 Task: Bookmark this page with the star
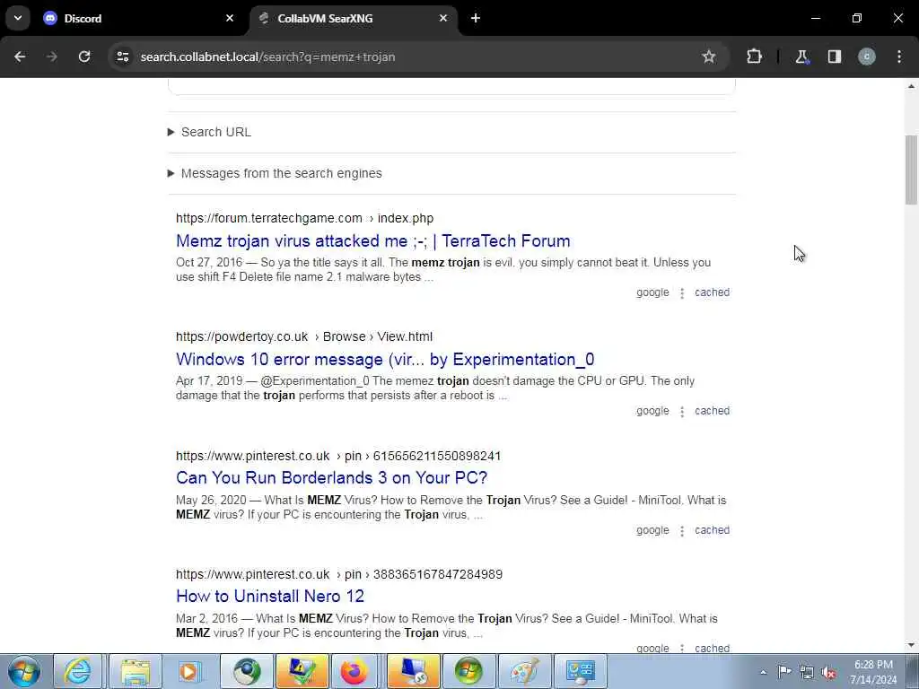coord(709,57)
